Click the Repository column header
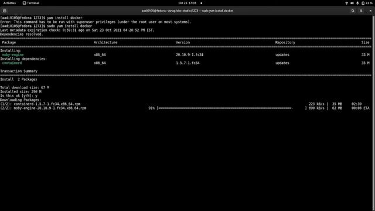This screenshot has width=375, height=211. click(285, 42)
